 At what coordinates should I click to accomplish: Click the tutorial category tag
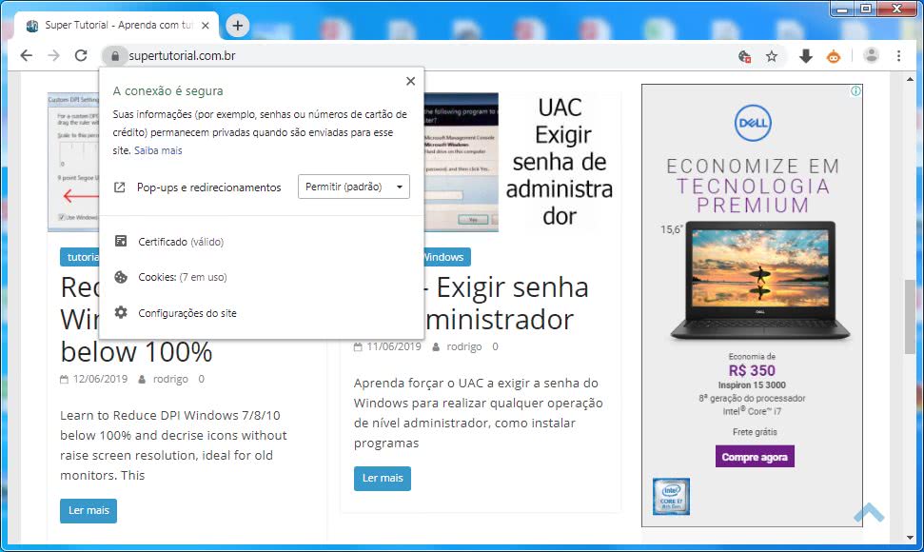[x=80, y=257]
